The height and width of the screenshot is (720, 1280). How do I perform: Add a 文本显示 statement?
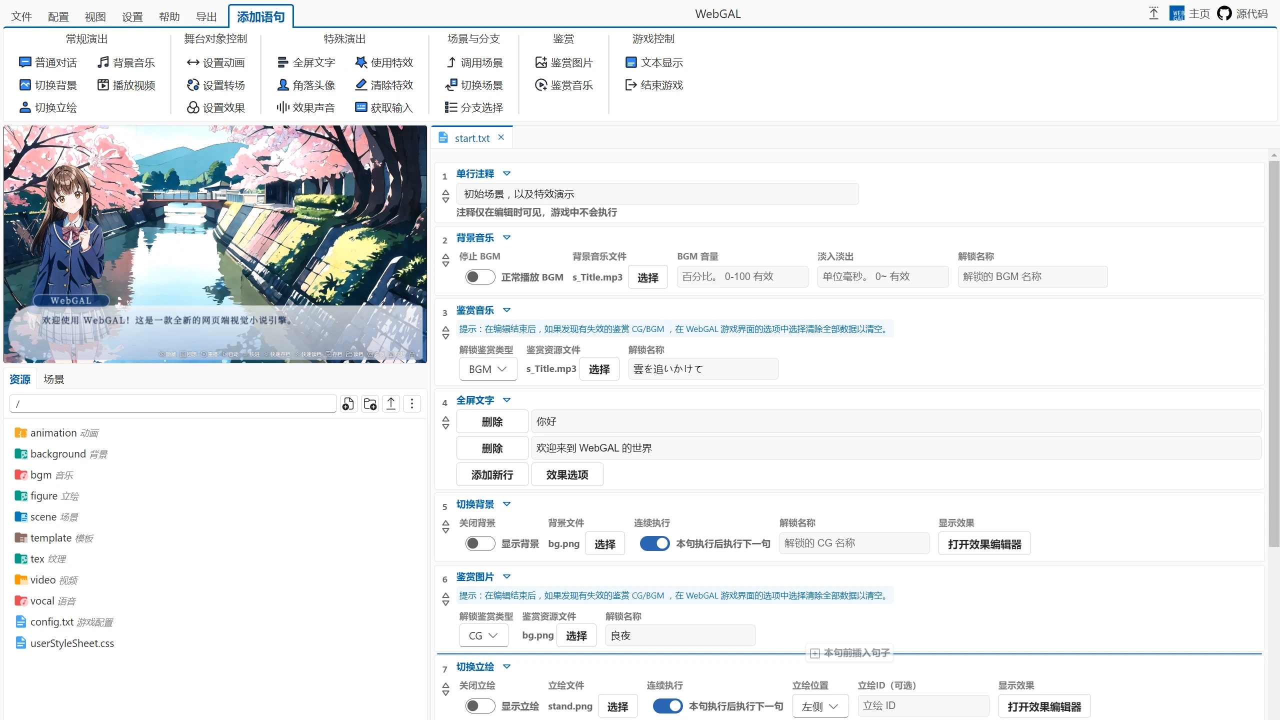[654, 62]
